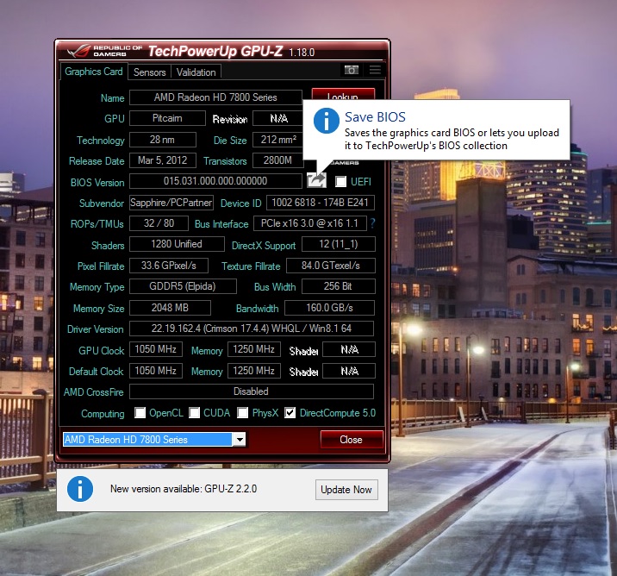The image size is (617, 576).
Task: Click the Lookup button
Action: tap(343, 95)
